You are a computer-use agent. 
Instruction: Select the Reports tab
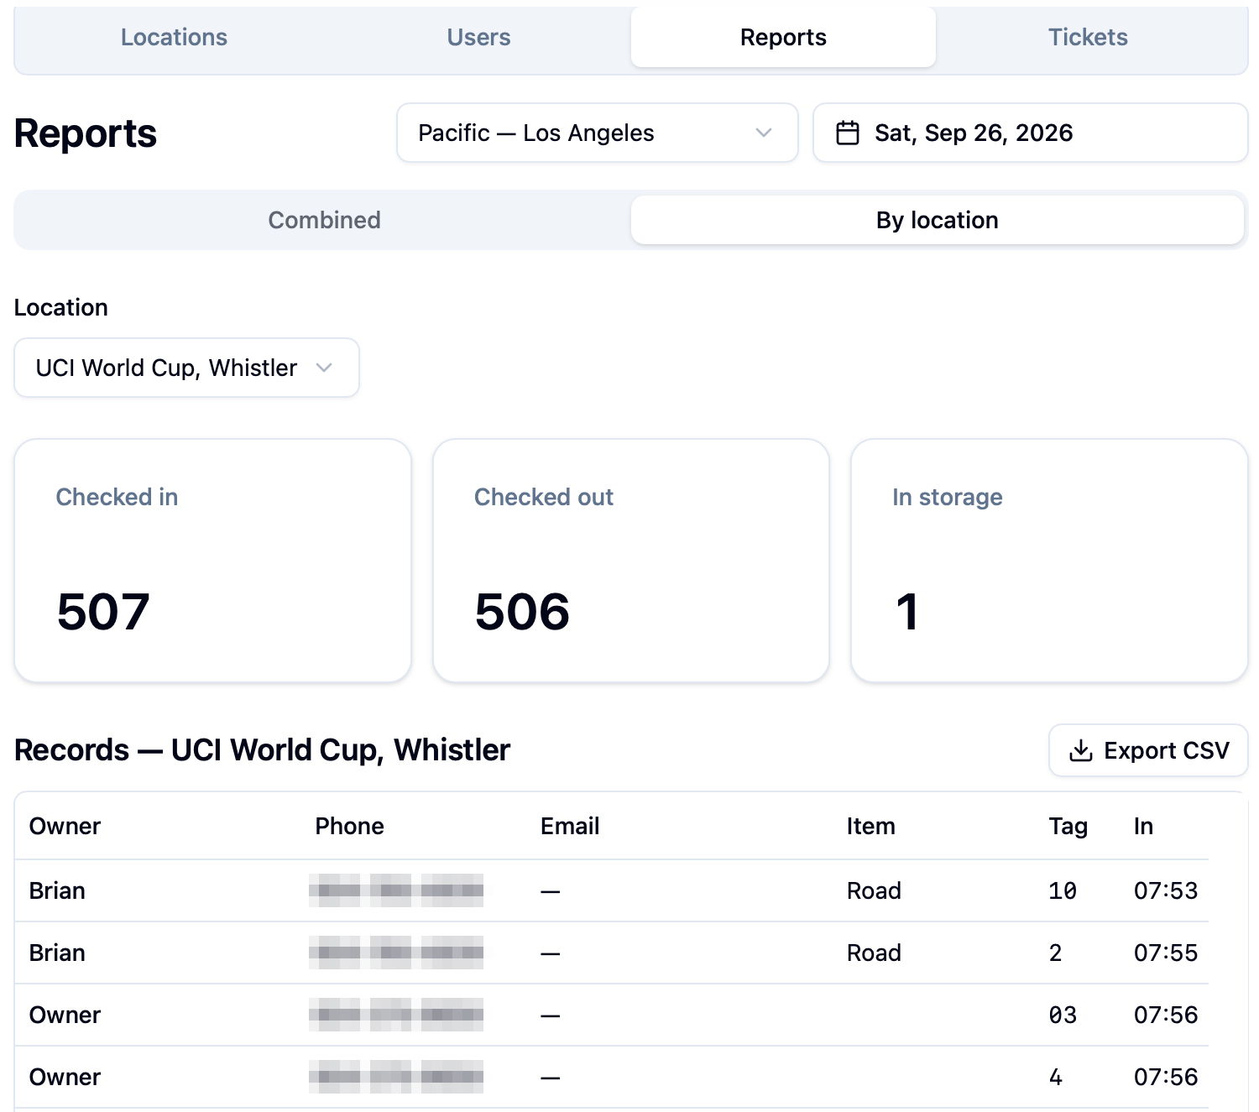pyautogui.click(x=783, y=37)
